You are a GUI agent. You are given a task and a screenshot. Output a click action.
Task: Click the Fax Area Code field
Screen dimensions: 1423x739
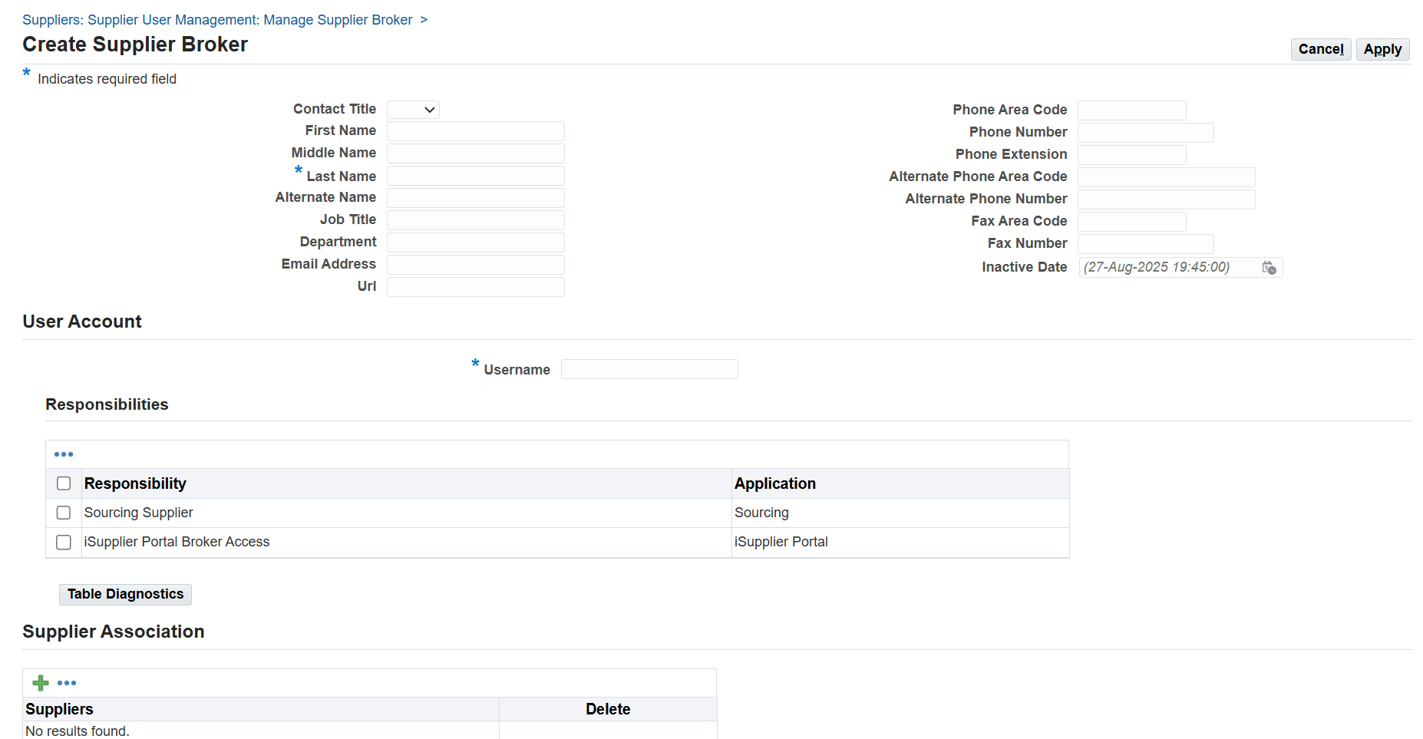coord(1131,221)
